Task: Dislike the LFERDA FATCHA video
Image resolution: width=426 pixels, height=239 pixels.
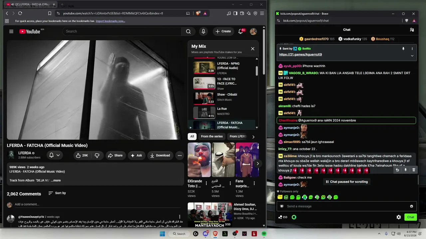Action: 97,155
